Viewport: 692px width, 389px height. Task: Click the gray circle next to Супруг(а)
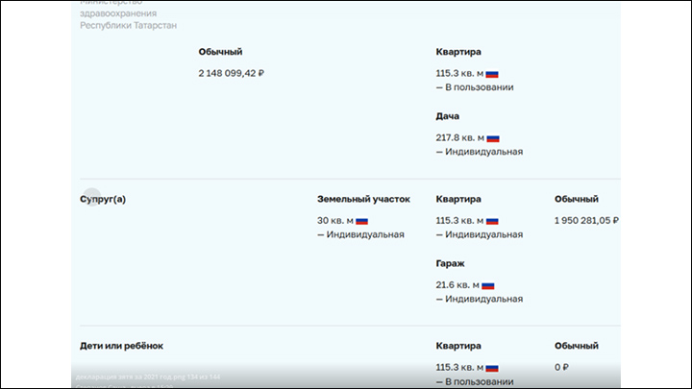click(90, 197)
